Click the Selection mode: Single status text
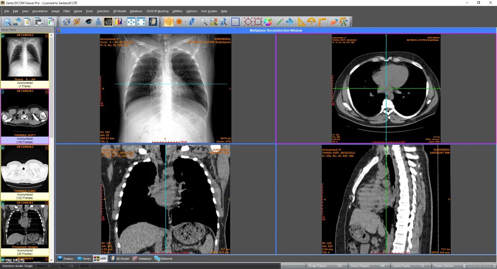 pos(17,266)
